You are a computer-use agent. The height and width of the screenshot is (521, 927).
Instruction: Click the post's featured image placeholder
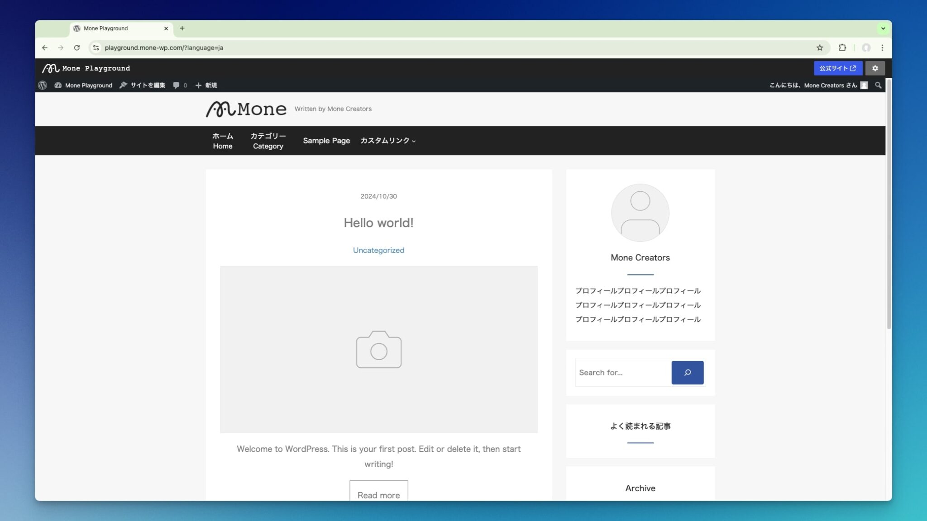tap(378, 349)
